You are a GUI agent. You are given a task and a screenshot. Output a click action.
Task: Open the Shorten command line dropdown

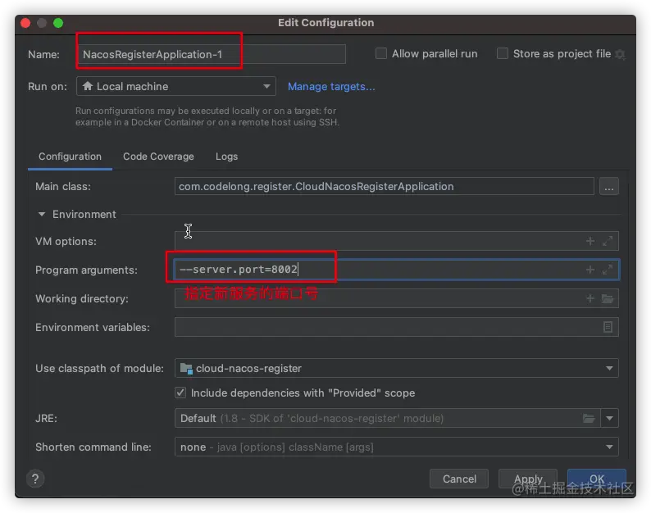[x=397, y=447]
